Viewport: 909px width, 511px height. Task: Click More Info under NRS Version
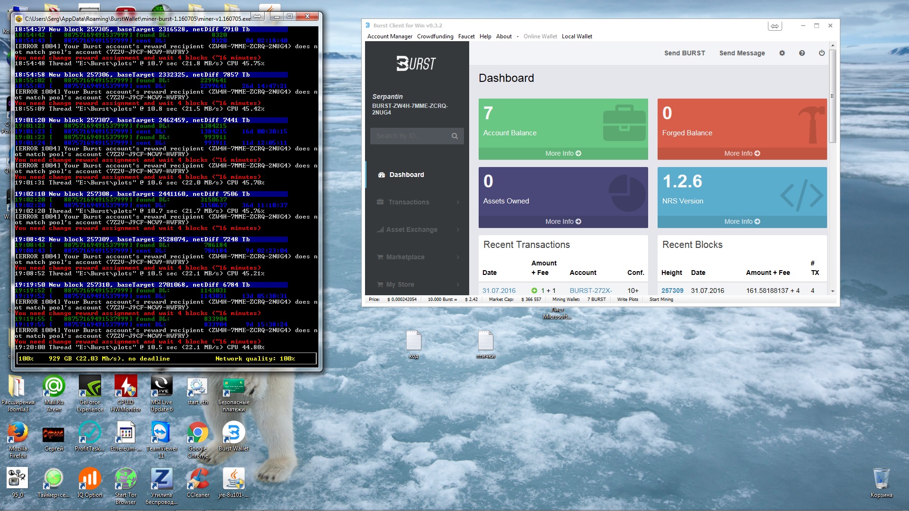tap(742, 221)
